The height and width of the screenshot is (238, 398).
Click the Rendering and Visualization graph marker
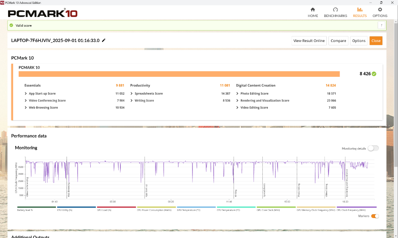347,183
